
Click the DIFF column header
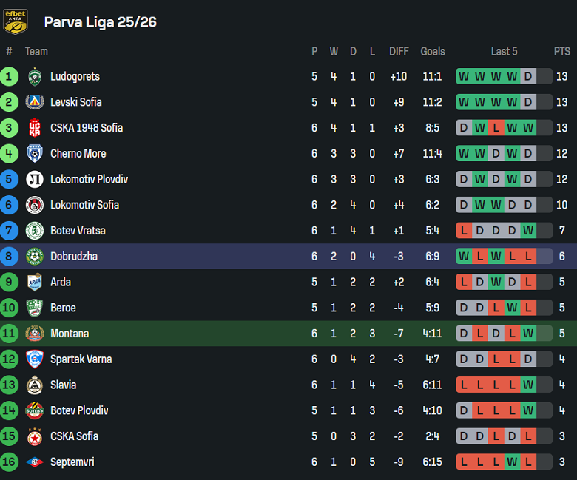[x=399, y=51]
